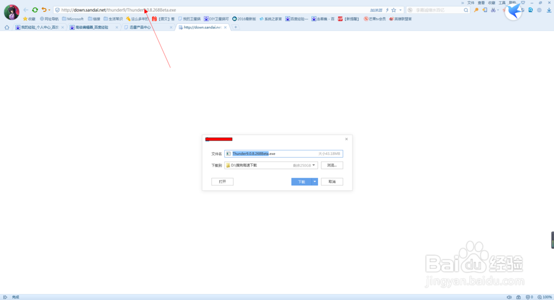Open the 2016最新版 bookmark
The width and height of the screenshot is (554, 300).
244,19
